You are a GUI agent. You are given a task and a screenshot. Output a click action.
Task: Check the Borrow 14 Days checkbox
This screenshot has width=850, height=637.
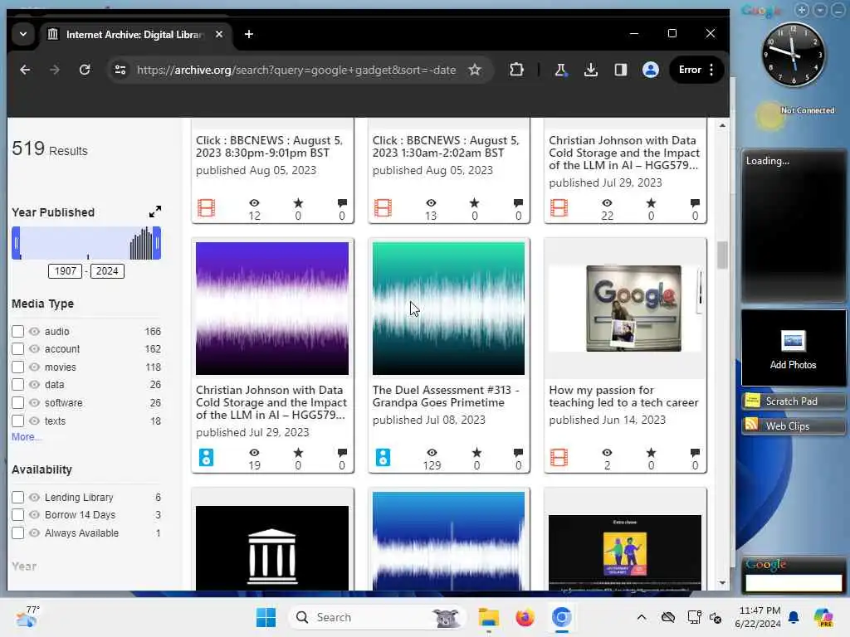tap(18, 514)
